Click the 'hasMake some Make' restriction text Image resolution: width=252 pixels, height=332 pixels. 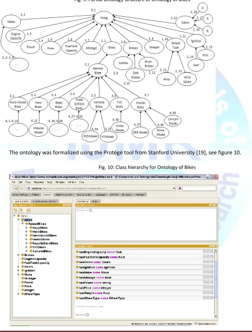click(94, 272)
